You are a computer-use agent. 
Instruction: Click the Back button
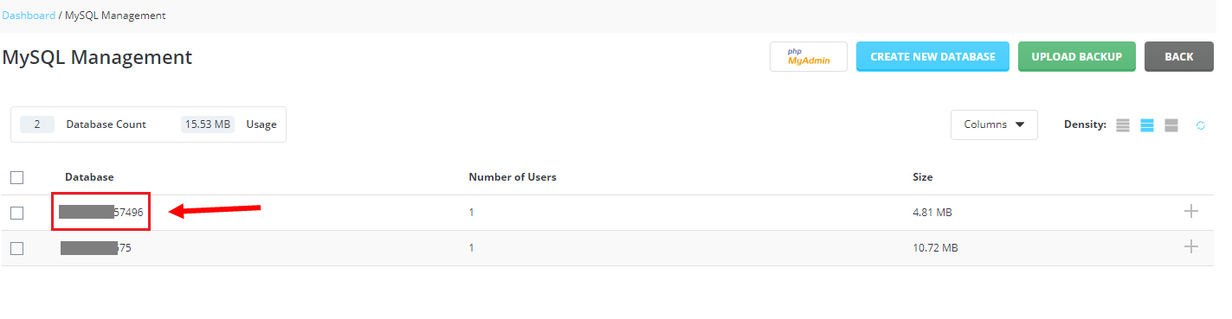pyautogui.click(x=1178, y=57)
